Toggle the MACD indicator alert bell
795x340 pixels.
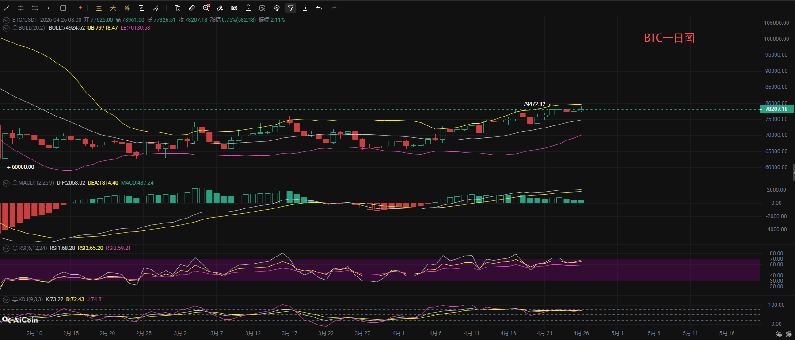[x=15, y=183]
